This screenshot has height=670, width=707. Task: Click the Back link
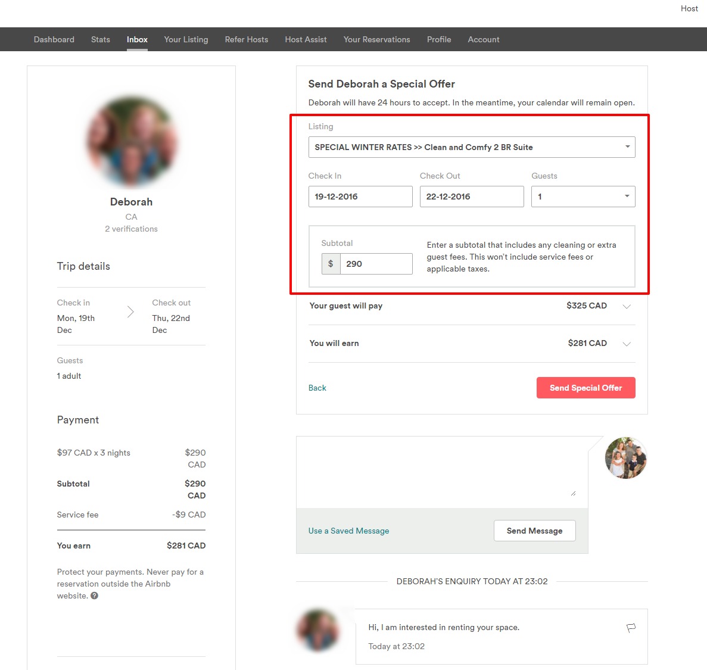317,388
